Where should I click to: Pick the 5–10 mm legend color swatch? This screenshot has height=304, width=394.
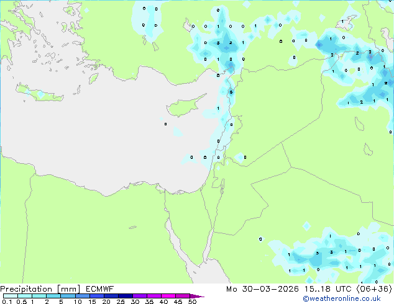(68, 296)
